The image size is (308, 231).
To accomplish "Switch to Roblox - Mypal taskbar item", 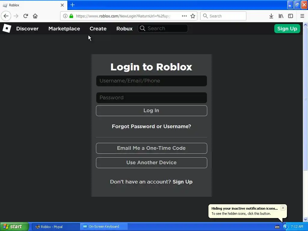I will click(56, 227).
